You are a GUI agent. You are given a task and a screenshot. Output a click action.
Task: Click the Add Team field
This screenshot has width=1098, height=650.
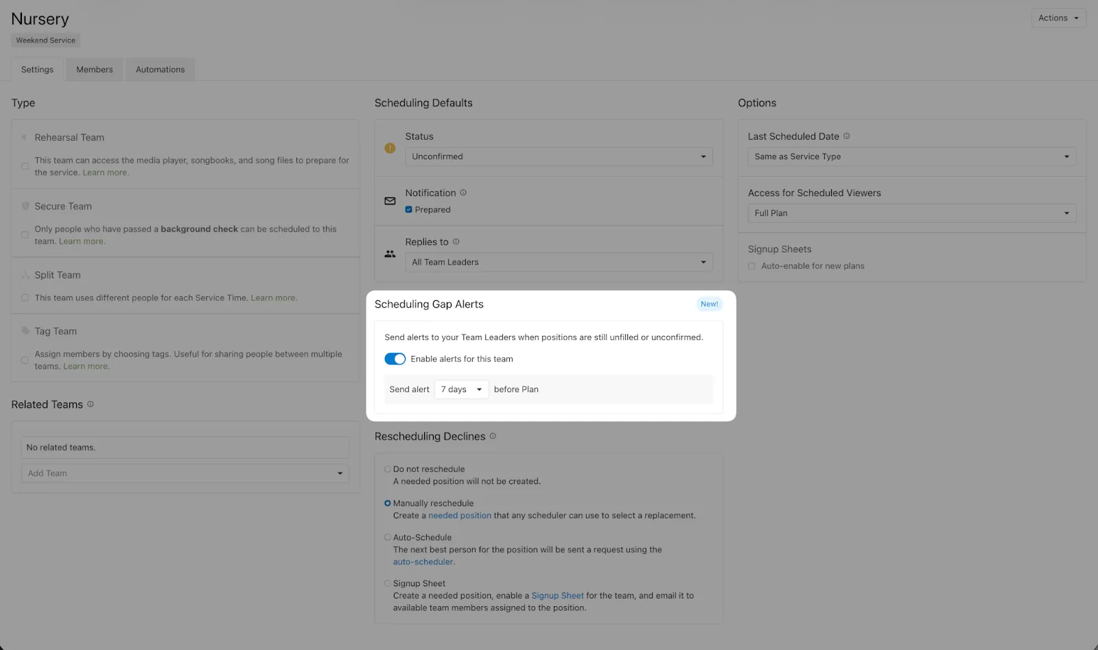click(185, 473)
